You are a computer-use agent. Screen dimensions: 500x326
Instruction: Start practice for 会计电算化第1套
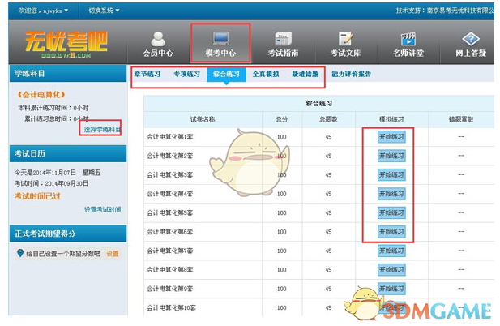pos(391,137)
